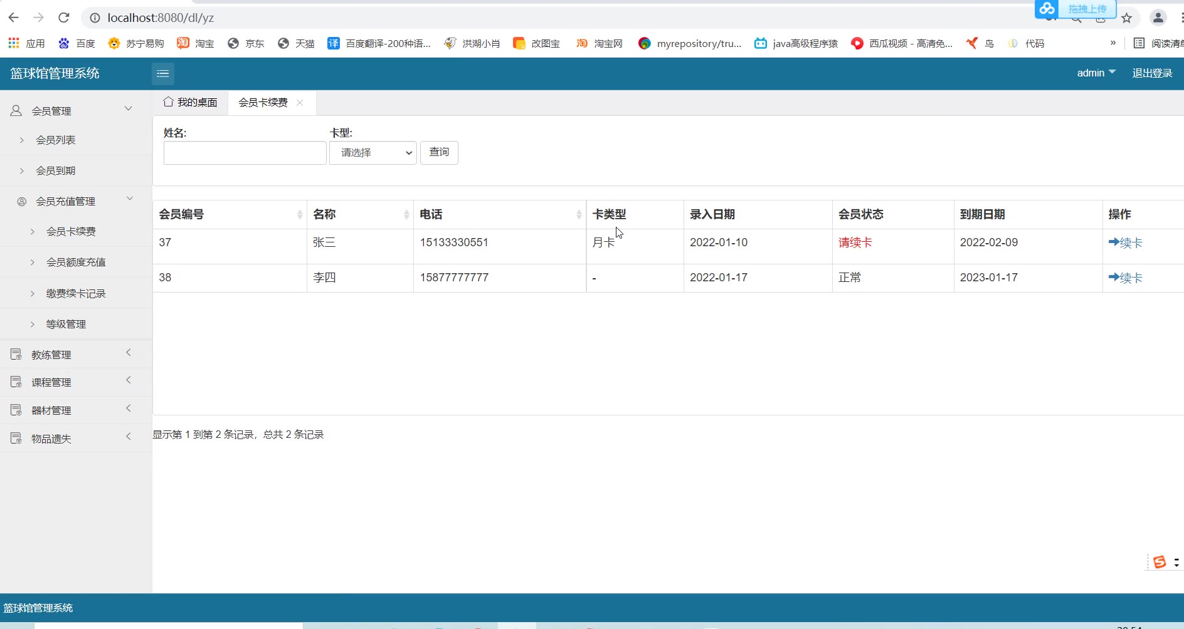Screen dimensions: 1184x629
Task: Sort the table by 电话 column
Action: [x=500, y=214]
